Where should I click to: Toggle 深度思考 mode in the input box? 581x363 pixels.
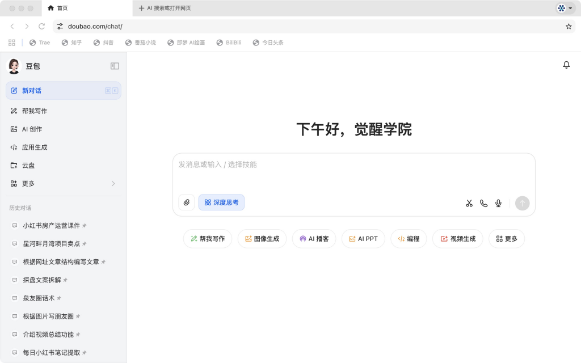pos(221,202)
